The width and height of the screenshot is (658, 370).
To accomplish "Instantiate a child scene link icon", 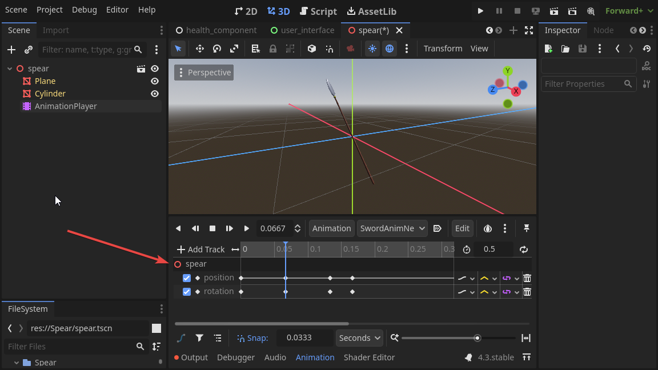I will (29, 50).
